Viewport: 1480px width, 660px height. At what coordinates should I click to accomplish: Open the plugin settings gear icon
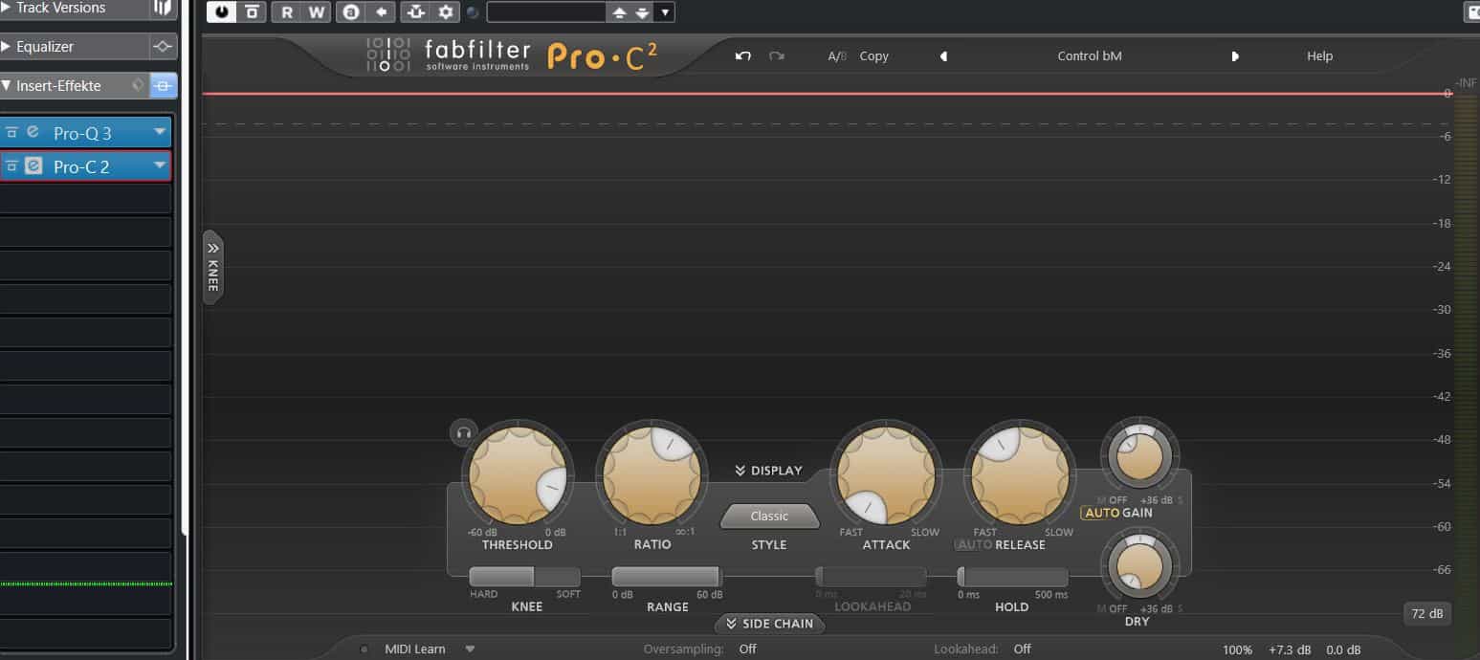[443, 12]
